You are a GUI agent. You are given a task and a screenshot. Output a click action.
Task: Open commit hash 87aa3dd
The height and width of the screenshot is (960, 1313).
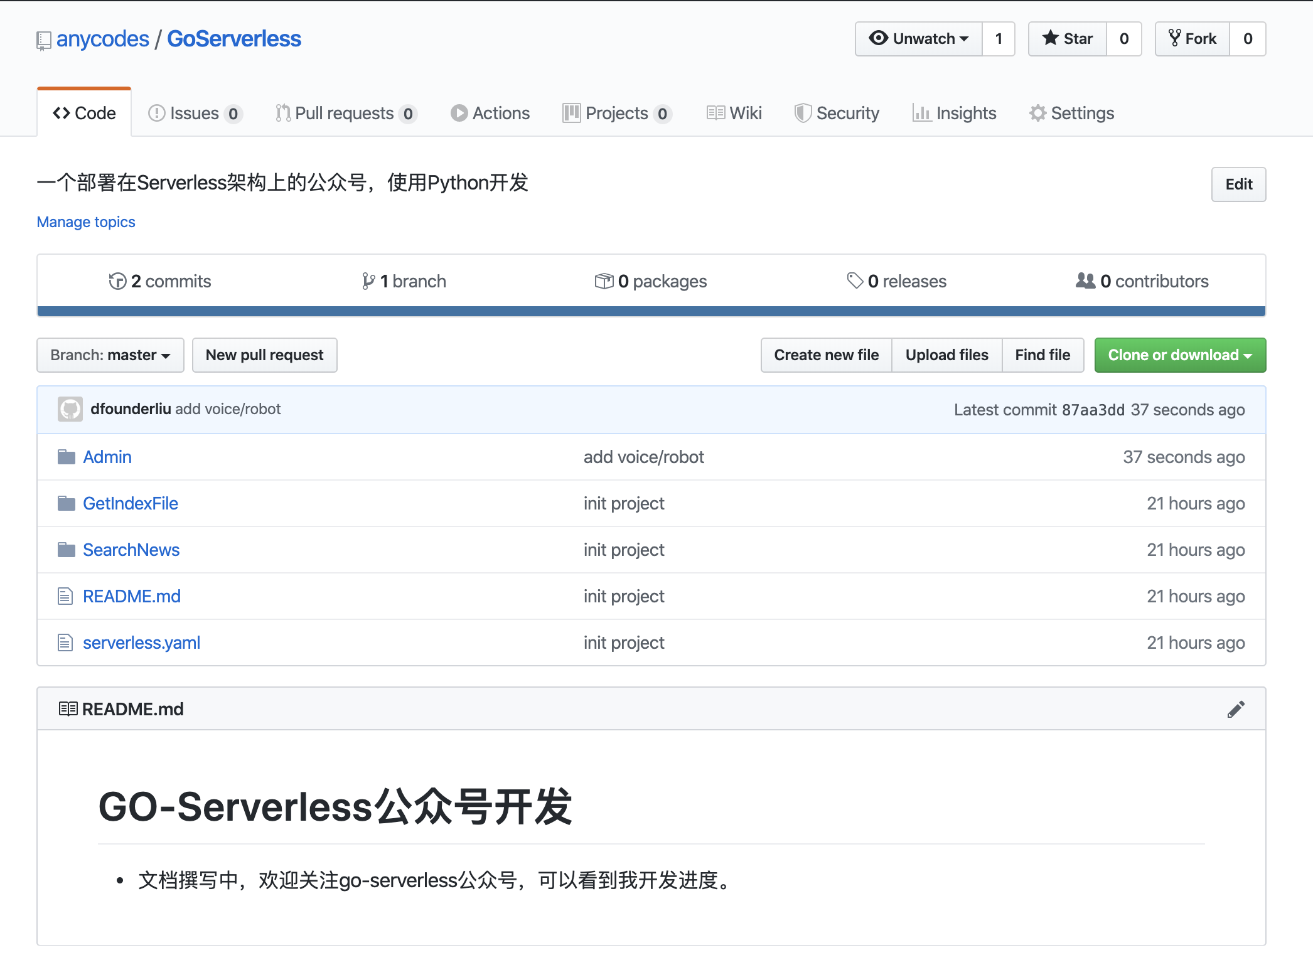pos(1093,410)
